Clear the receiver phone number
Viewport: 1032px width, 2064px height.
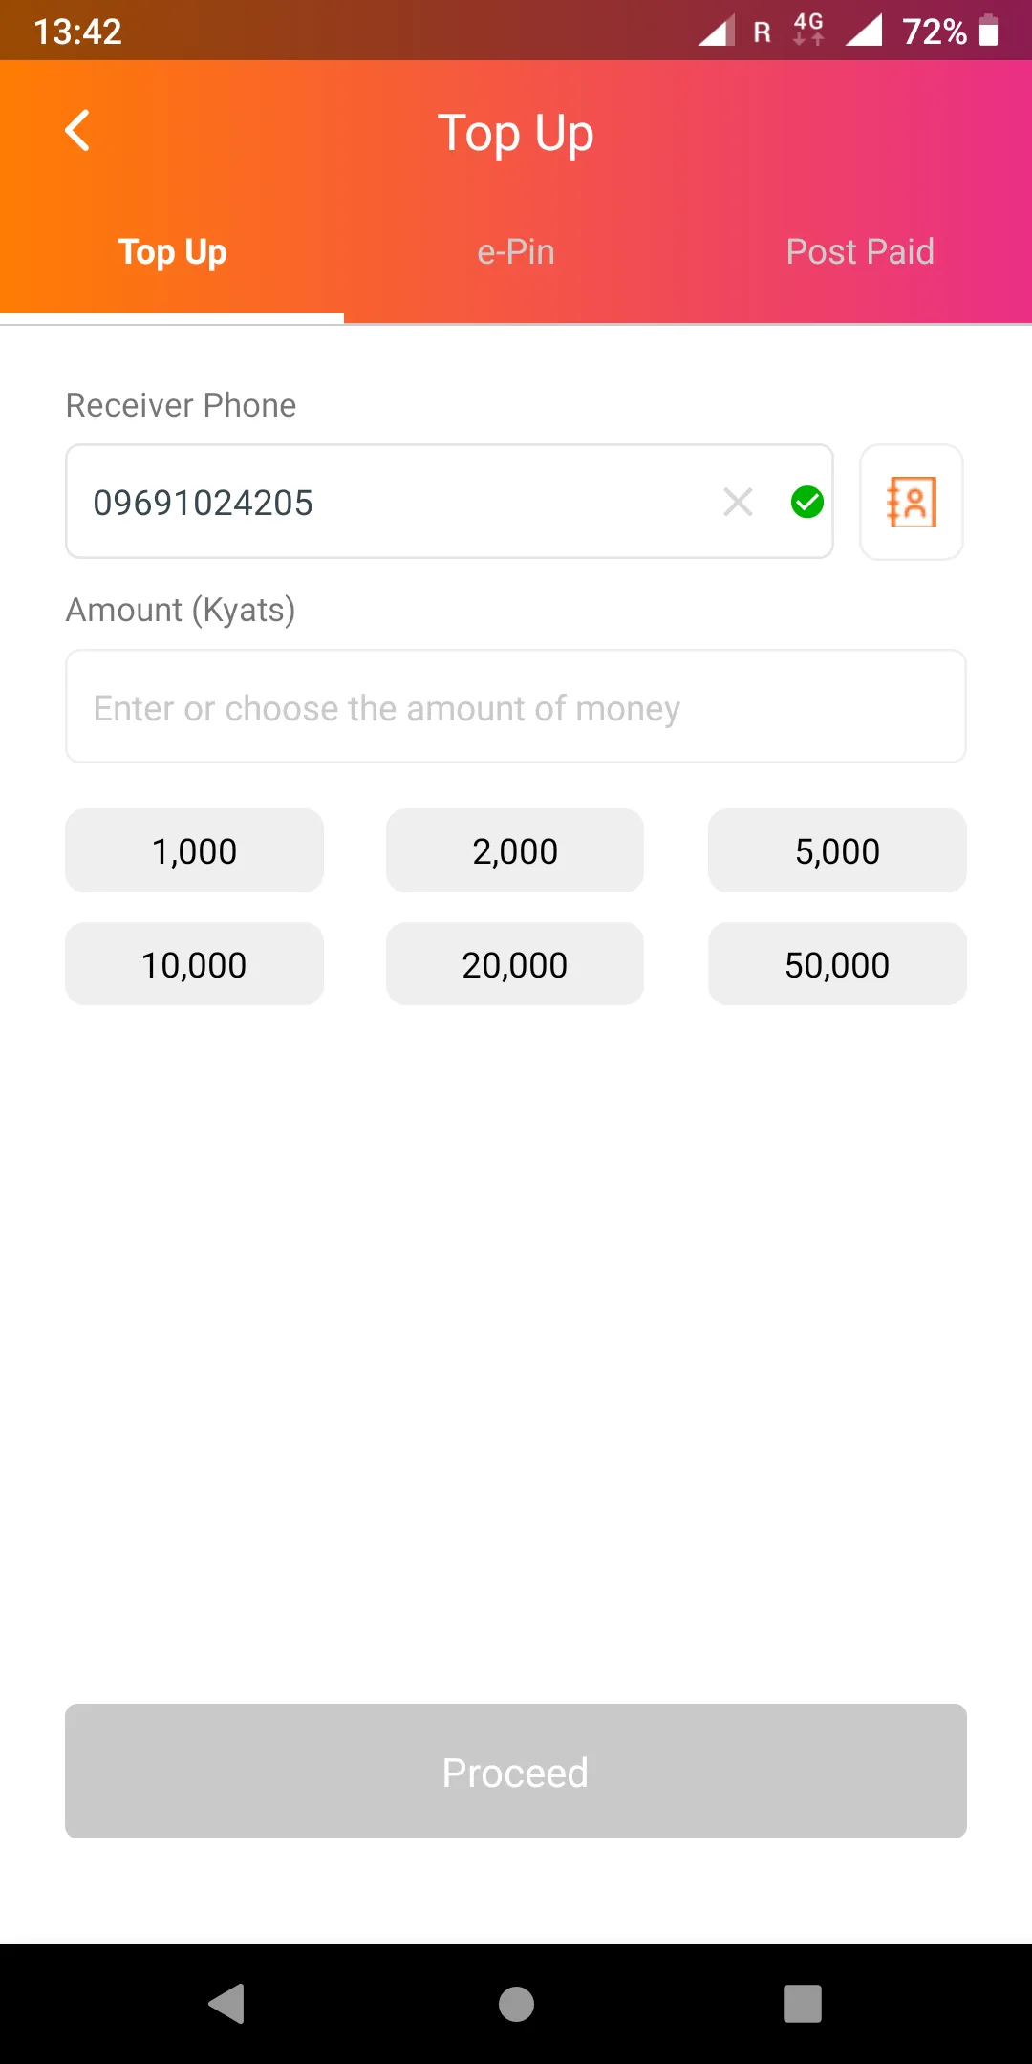[738, 502]
